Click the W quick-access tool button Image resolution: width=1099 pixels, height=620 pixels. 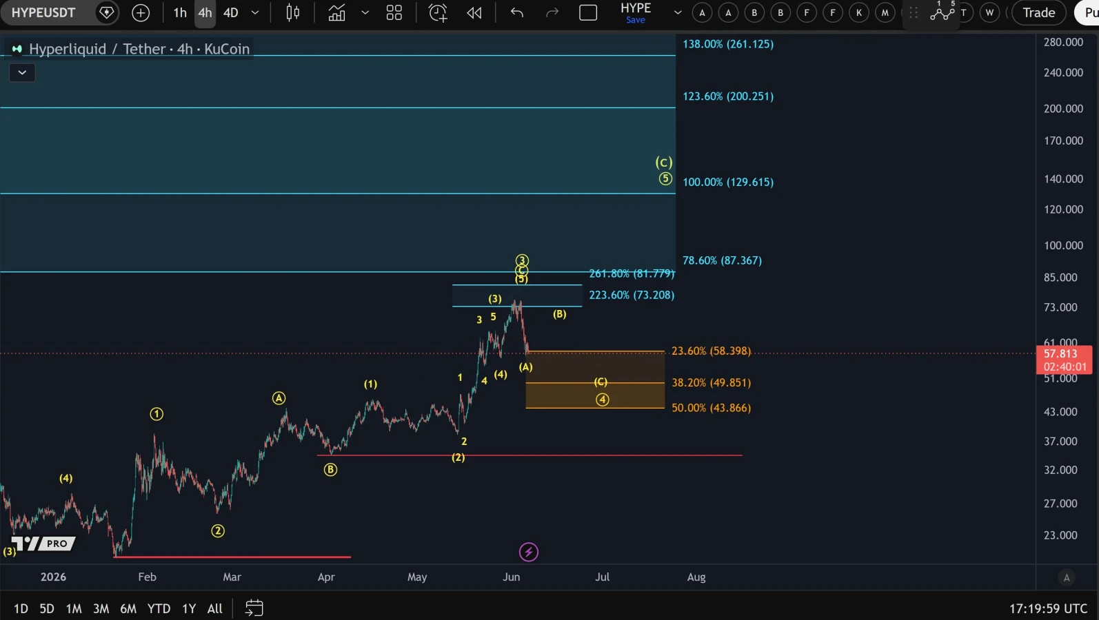[990, 12]
